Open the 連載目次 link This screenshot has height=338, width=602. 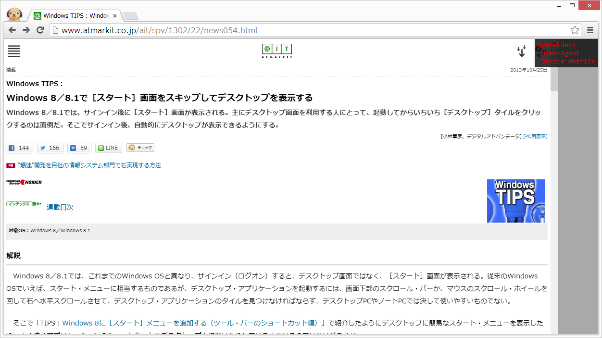tap(60, 207)
